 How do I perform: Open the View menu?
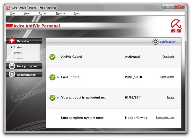point(26,13)
